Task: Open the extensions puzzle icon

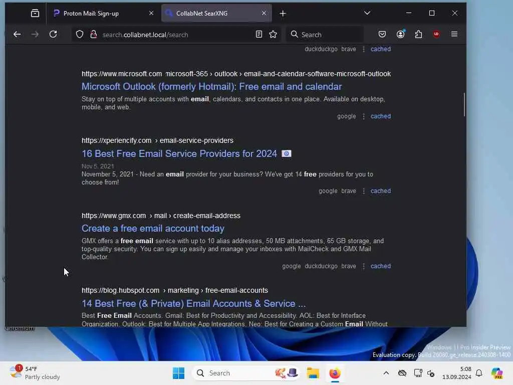Action: (x=418, y=35)
